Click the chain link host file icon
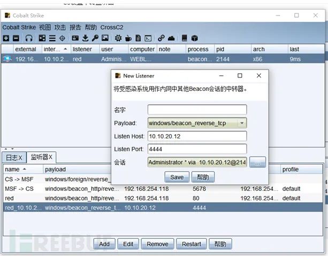Screen dimensions: 328x256 (x=161, y=38)
